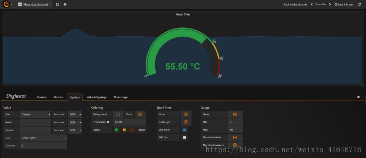The height and width of the screenshot is (158, 366).
Task: Click the Thresholds help question icon
Action: 108,122
